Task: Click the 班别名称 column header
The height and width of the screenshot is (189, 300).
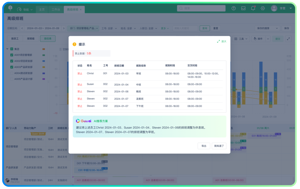Action: point(141,65)
